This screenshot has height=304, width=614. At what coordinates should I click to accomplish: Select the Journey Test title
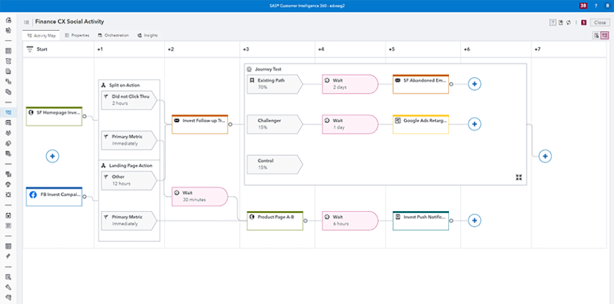(x=268, y=69)
